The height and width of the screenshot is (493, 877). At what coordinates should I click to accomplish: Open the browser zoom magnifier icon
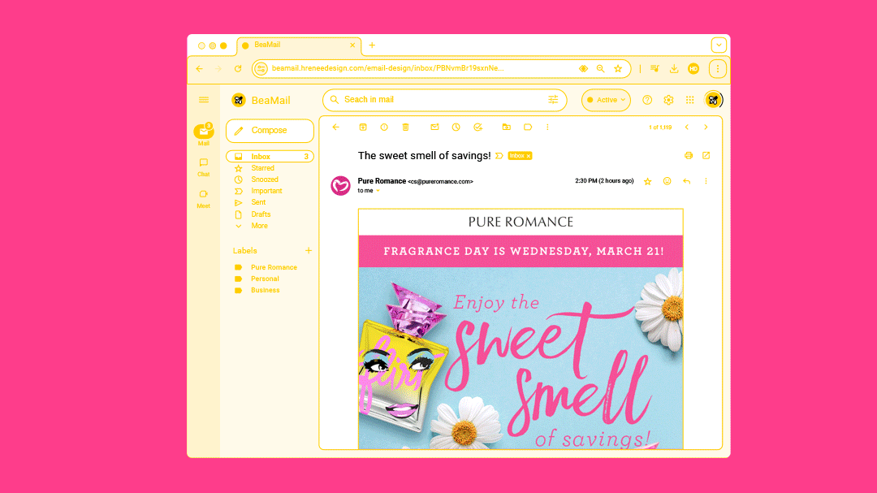click(x=601, y=69)
